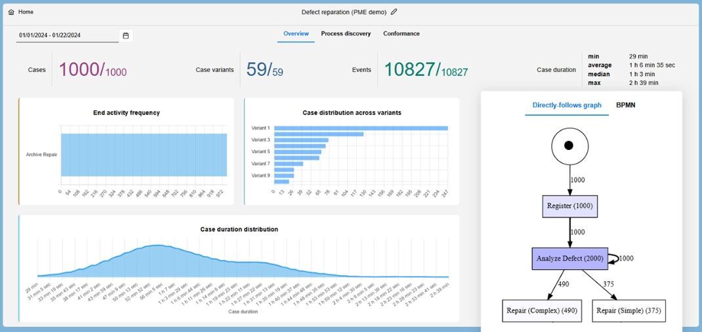Screen dimensions: 702x332
Task: Switch to the Overview tab
Action: point(296,33)
